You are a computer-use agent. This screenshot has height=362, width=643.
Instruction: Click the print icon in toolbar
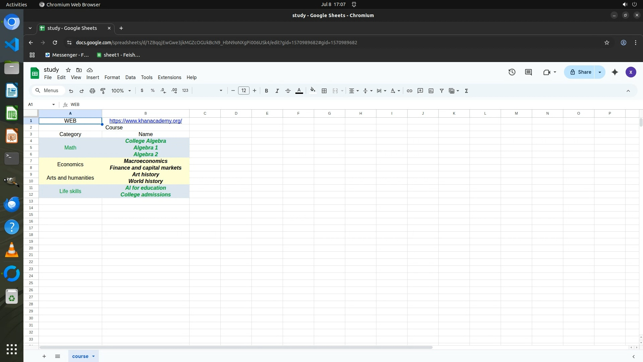point(92,91)
